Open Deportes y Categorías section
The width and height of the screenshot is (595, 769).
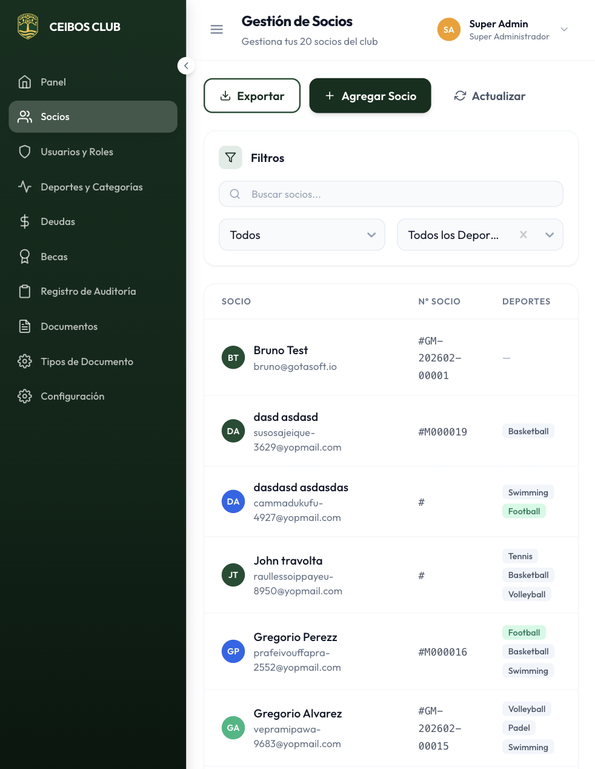(x=91, y=187)
